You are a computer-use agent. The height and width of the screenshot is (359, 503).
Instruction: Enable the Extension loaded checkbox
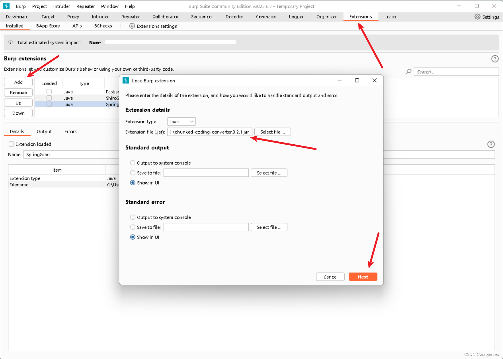(x=11, y=144)
